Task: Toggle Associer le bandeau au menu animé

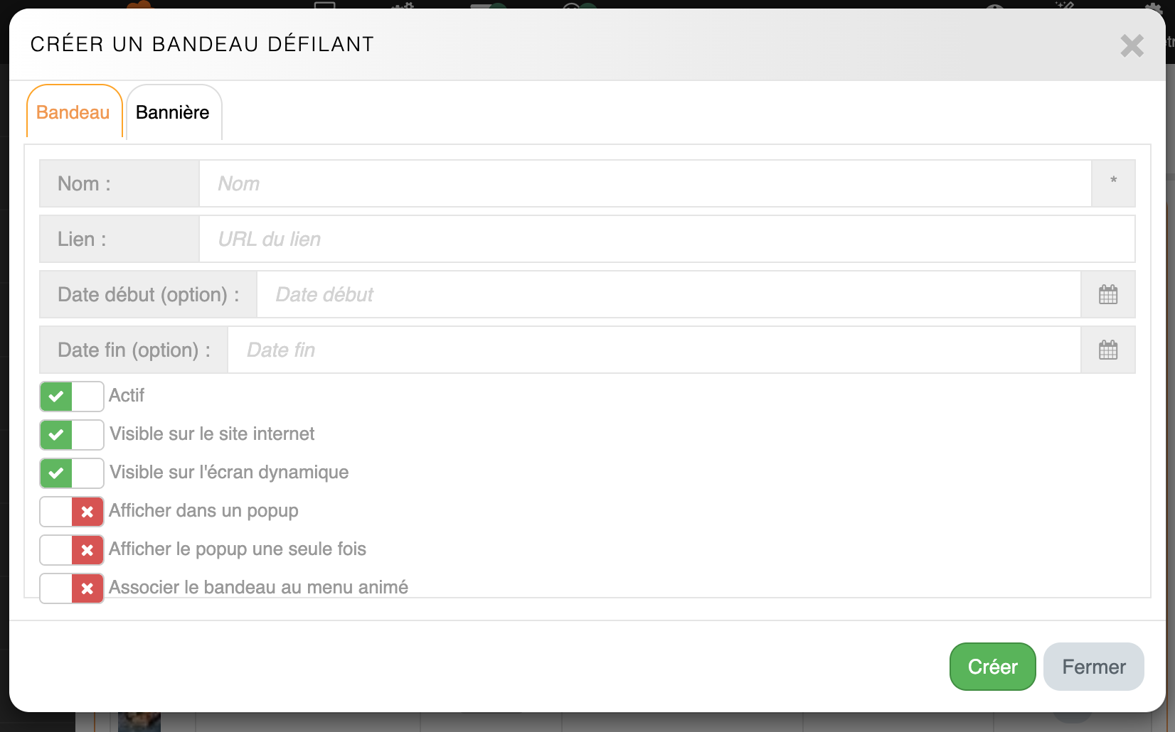Action: [72, 588]
